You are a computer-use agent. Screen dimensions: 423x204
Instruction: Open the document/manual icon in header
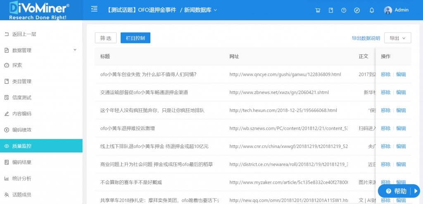click(x=331, y=10)
